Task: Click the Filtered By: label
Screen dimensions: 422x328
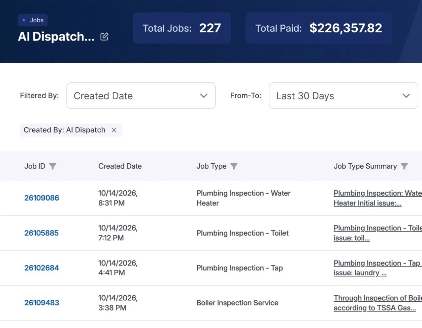Action: point(39,96)
